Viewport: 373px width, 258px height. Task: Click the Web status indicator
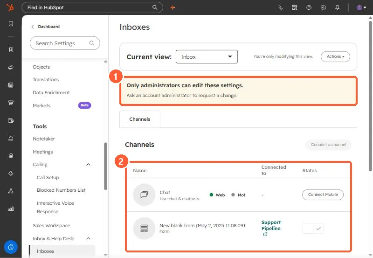(217, 195)
